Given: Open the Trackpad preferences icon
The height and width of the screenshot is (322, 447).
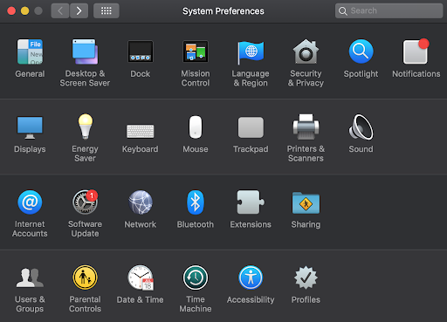Looking at the screenshot, I should point(251,127).
